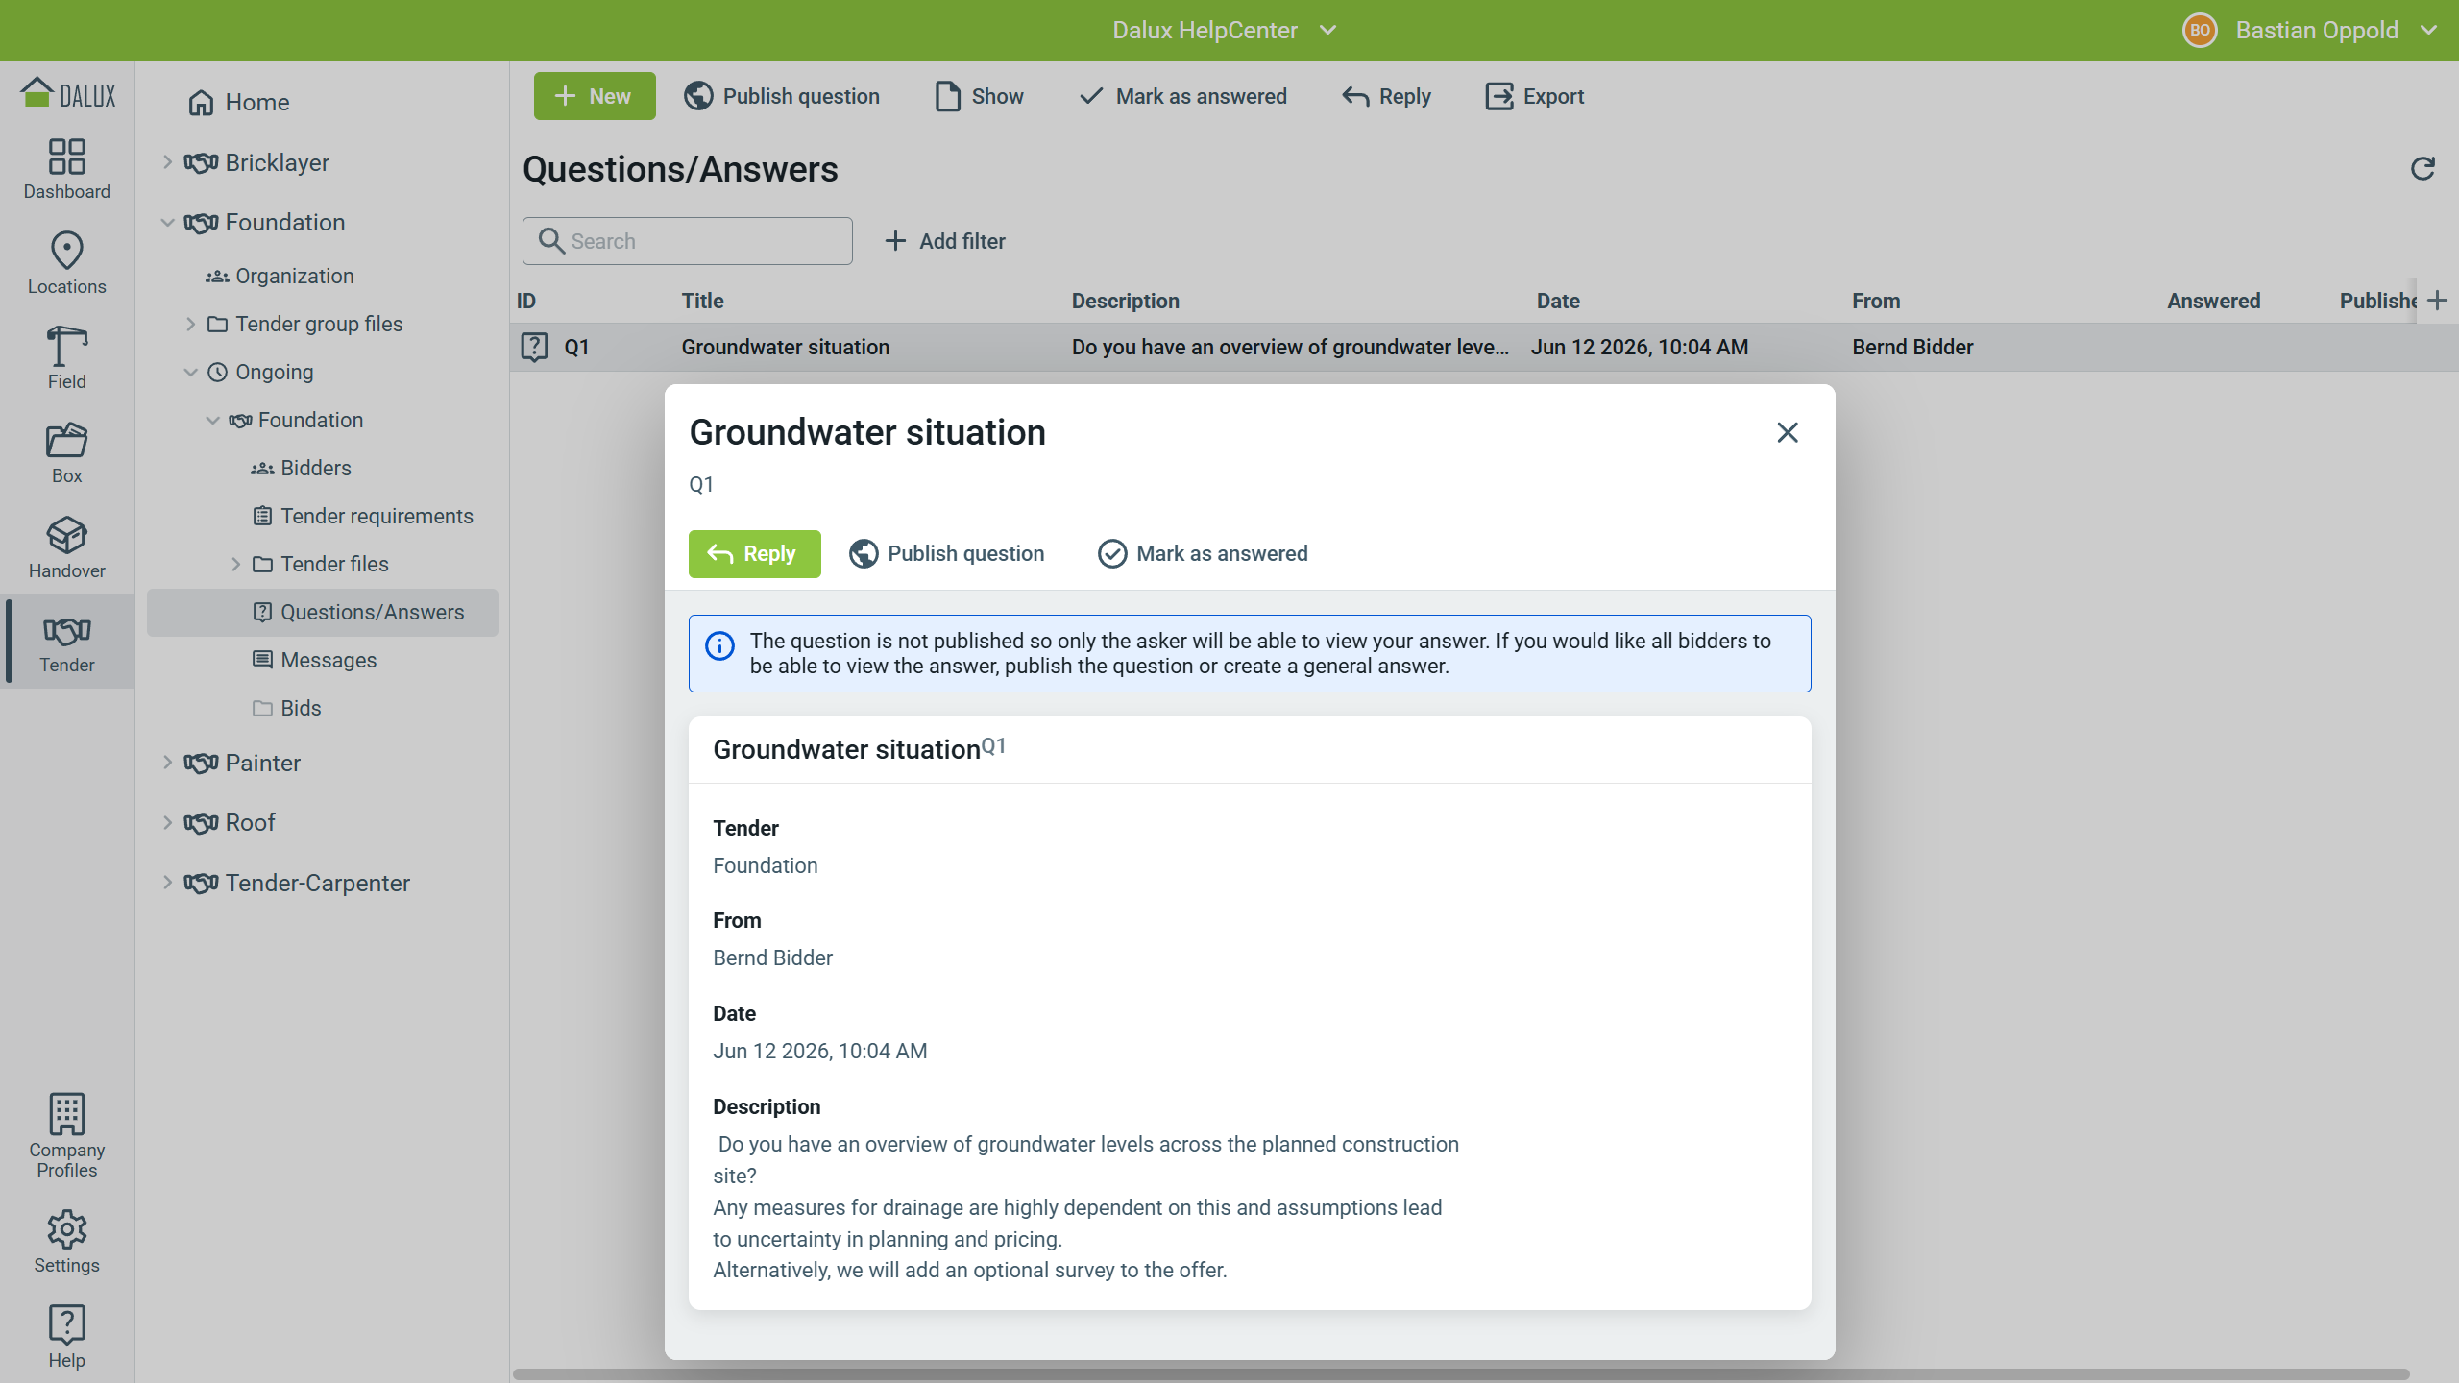Collapse the Ongoing node
The height and width of the screenshot is (1383, 2459).
coord(190,372)
